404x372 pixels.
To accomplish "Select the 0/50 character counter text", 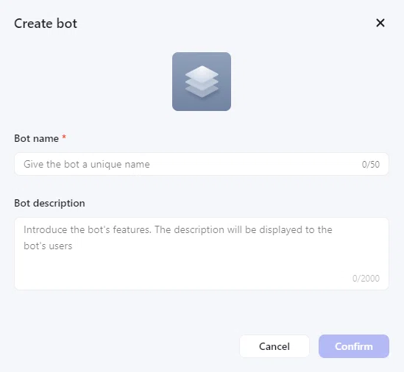I will [x=370, y=165].
